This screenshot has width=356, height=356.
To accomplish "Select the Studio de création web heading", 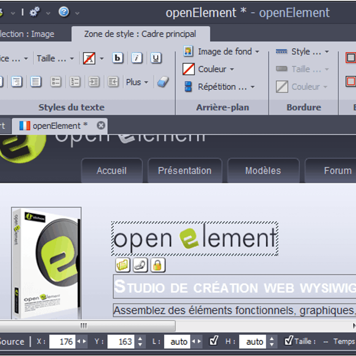I will pos(234,287).
